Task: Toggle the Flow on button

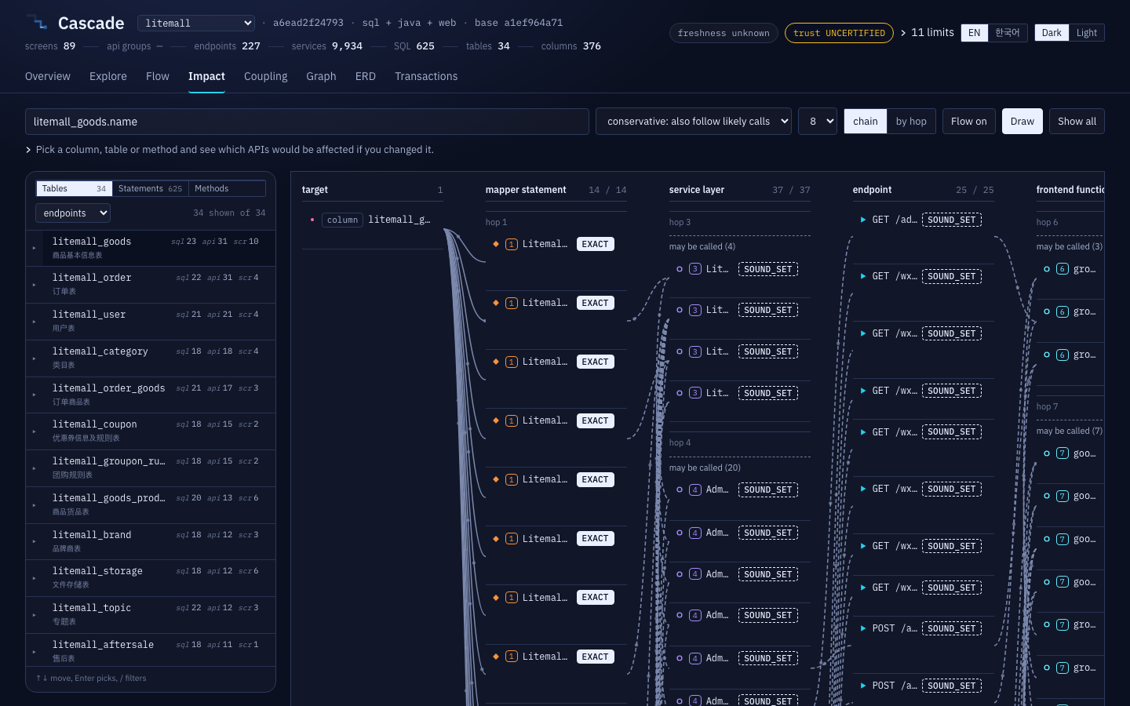Action: (x=969, y=122)
